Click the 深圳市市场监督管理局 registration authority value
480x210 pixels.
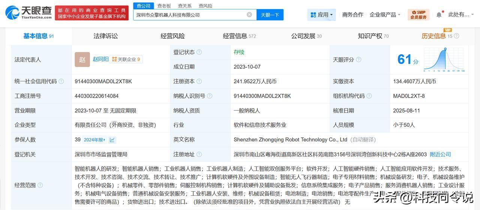point(101,154)
